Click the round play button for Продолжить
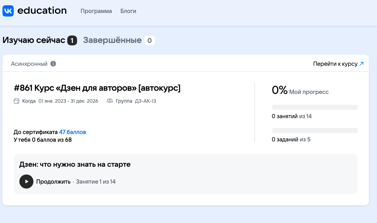 [x=26, y=181]
